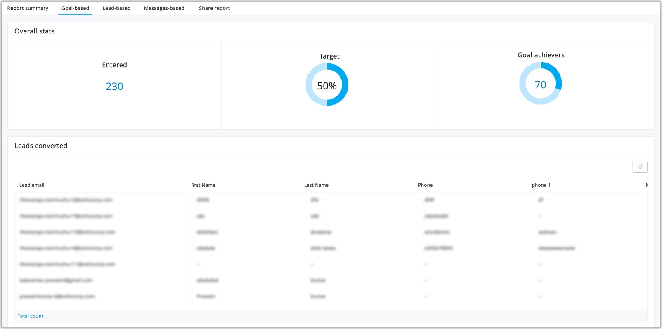Click the Entered count 230

114,87
